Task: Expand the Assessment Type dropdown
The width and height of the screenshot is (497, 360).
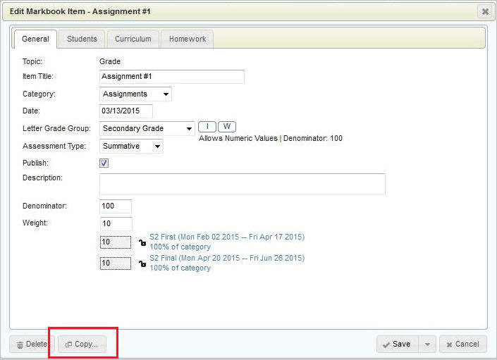Action: 131,146
